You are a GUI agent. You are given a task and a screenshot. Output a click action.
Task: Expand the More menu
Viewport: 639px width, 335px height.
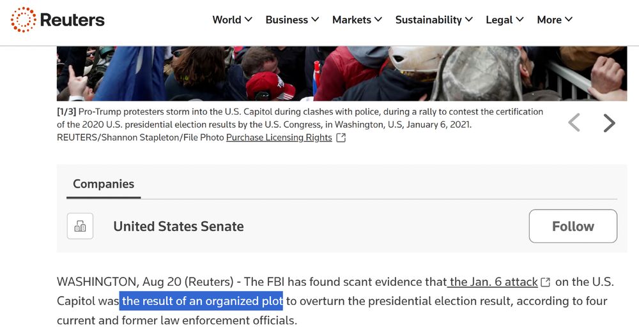(x=555, y=20)
